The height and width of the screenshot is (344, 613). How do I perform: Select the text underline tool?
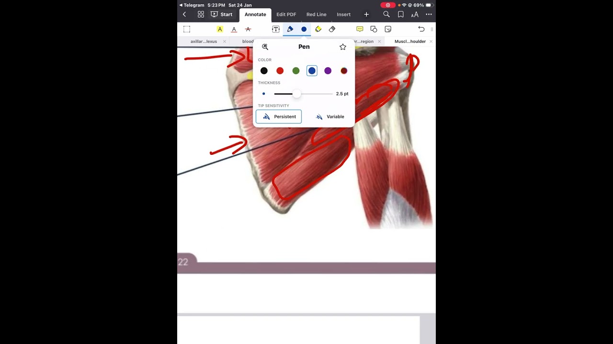[234, 29]
